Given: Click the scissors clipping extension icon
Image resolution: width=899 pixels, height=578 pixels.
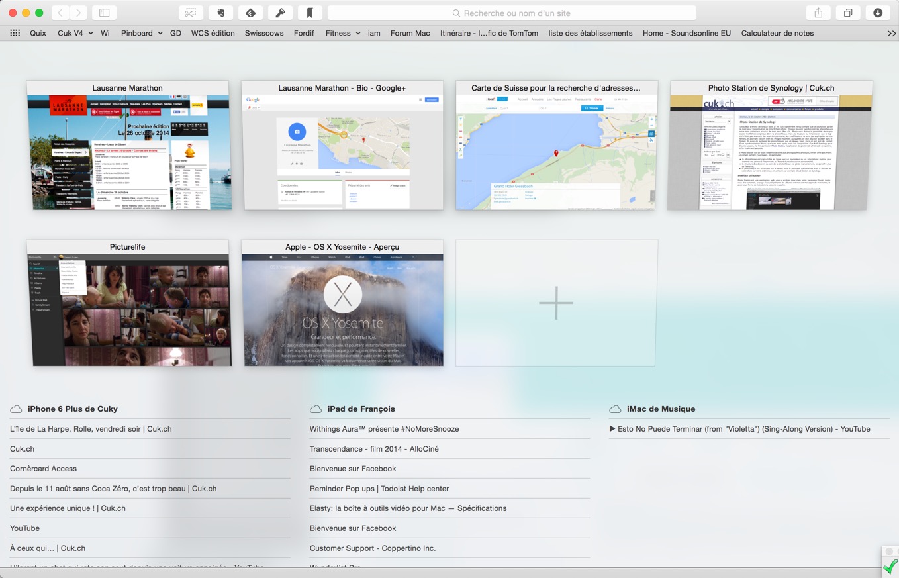Looking at the screenshot, I should click(191, 13).
